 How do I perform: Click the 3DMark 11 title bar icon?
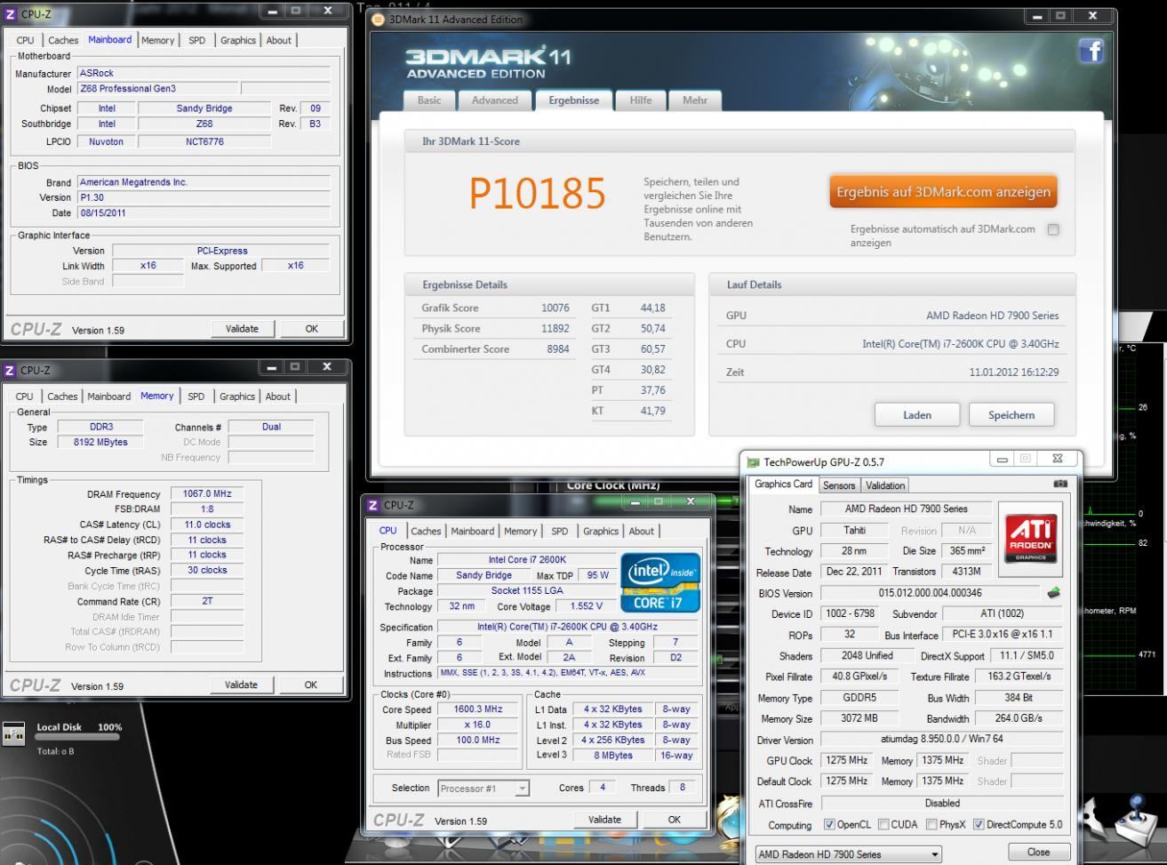[379, 19]
